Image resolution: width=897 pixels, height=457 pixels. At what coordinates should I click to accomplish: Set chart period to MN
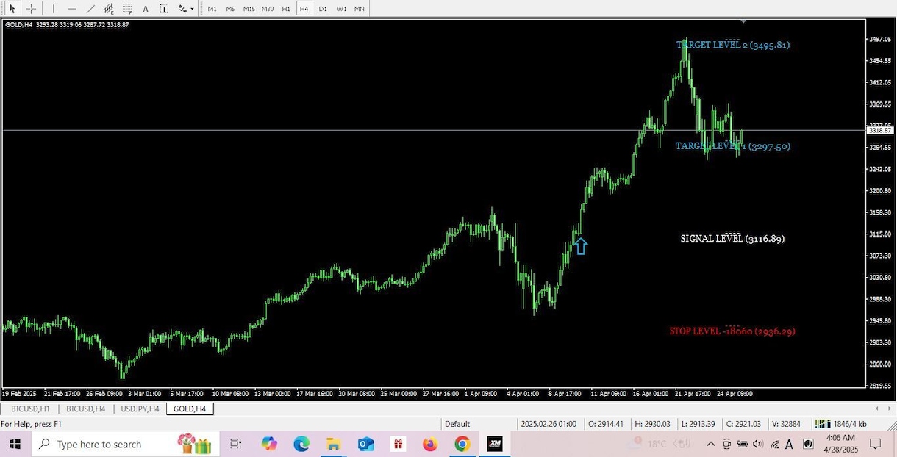[x=360, y=9]
